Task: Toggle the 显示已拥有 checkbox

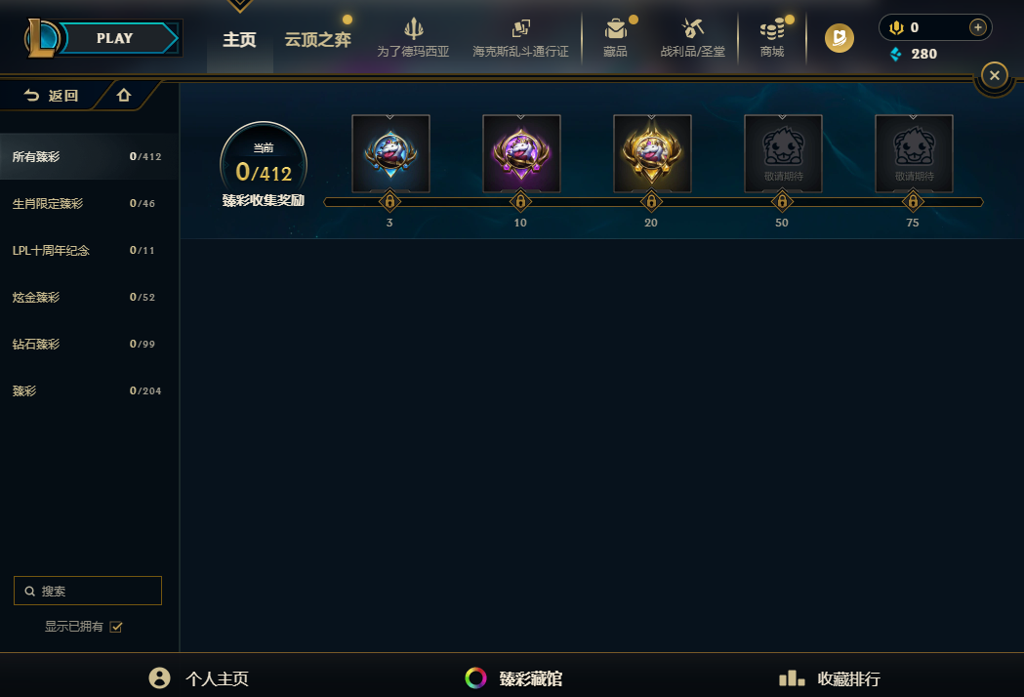Action: [116, 627]
